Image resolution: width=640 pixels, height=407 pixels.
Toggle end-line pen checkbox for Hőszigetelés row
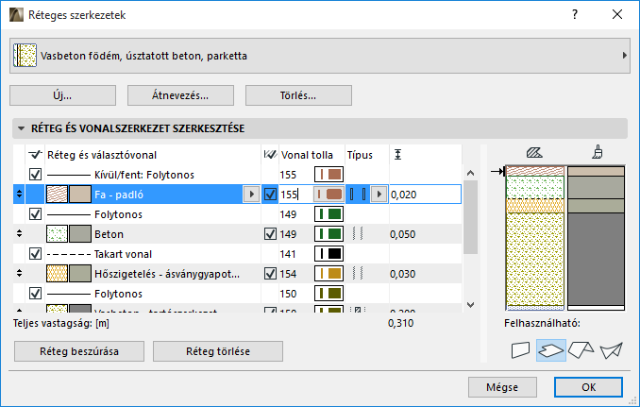[270, 274]
